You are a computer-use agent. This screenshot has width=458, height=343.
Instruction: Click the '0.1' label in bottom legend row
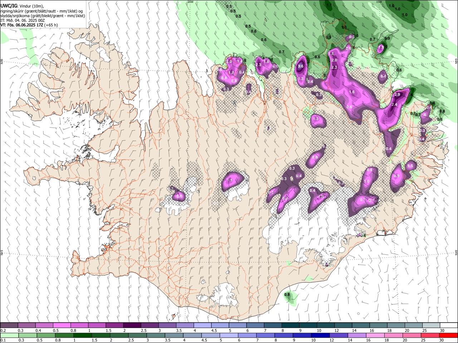tap(3, 340)
